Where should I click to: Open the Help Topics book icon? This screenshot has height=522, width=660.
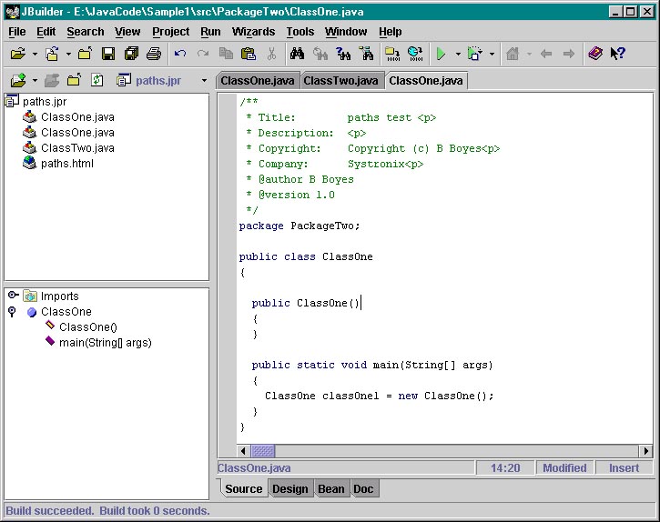click(x=595, y=55)
